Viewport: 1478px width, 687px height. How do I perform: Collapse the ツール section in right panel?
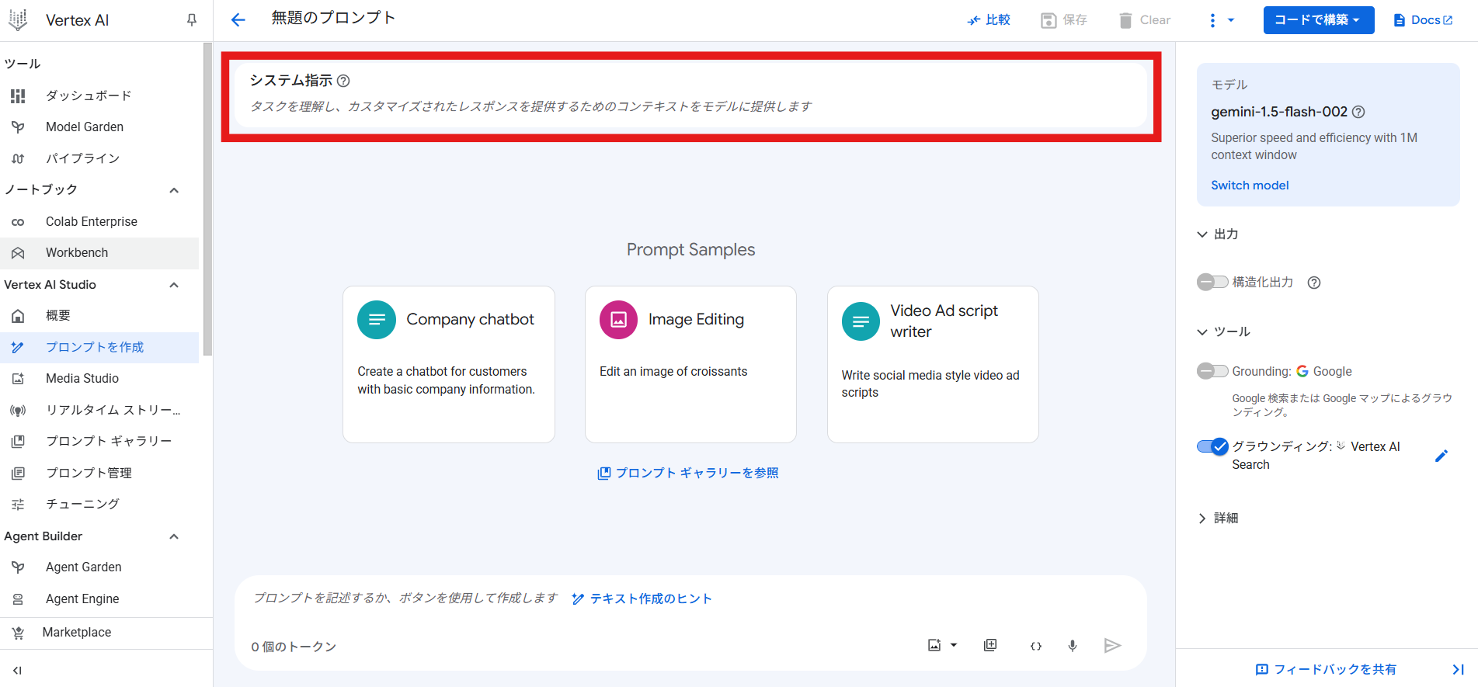pyautogui.click(x=1202, y=332)
